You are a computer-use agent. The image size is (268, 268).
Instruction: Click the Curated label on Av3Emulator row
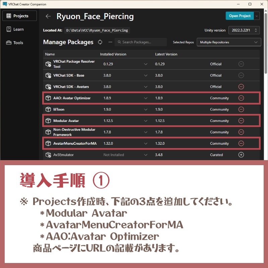click(x=216, y=155)
